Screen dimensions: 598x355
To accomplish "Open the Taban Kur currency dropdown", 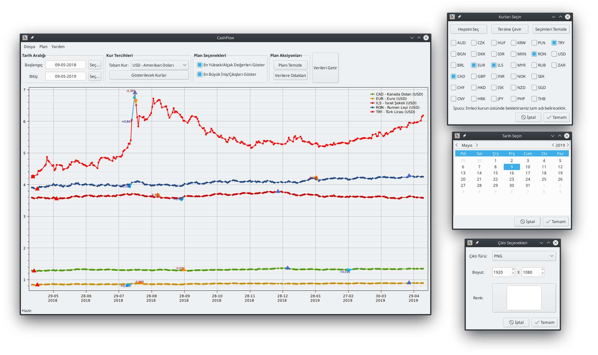I will click(x=159, y=65).
